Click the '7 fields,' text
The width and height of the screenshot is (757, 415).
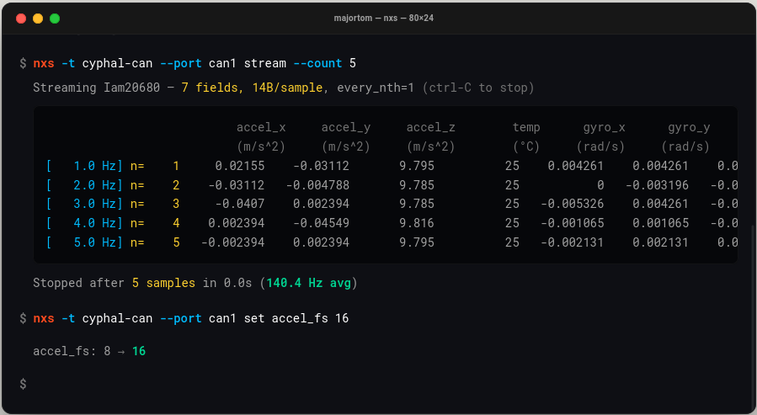[212, 88]
